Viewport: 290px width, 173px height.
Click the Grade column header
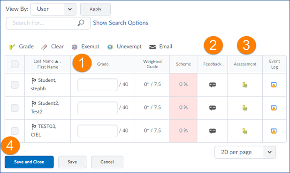103,64
